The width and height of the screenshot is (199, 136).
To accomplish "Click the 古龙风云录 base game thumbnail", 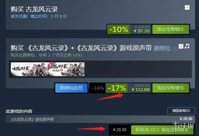I will (29, 69).
